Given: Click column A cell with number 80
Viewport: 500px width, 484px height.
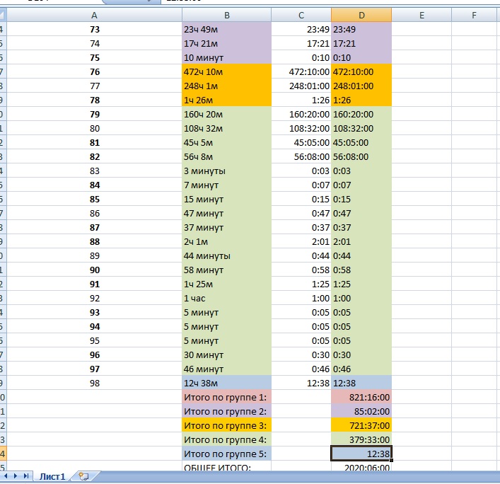Looking at the screenshot, I should point(94,128).
